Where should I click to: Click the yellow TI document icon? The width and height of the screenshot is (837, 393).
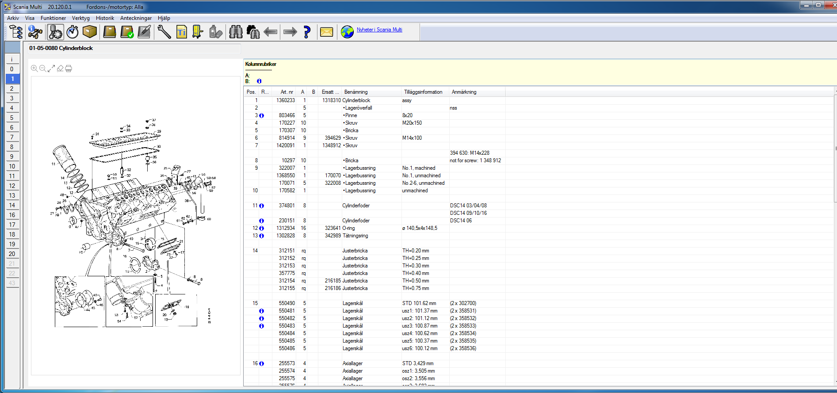181,32
